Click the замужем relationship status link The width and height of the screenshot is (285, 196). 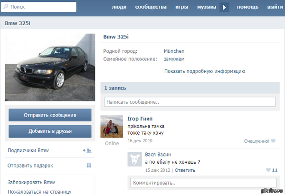pos(174,59)
